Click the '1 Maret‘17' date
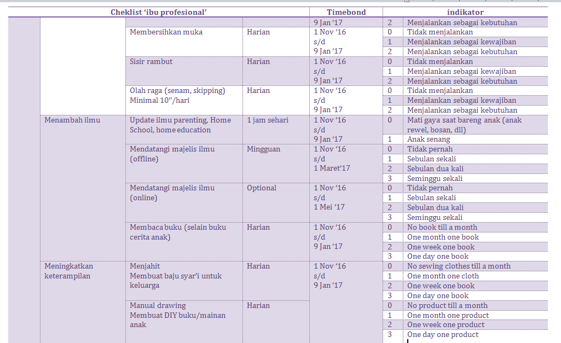Screen dimensions: 561x343 tap(332, 168)
